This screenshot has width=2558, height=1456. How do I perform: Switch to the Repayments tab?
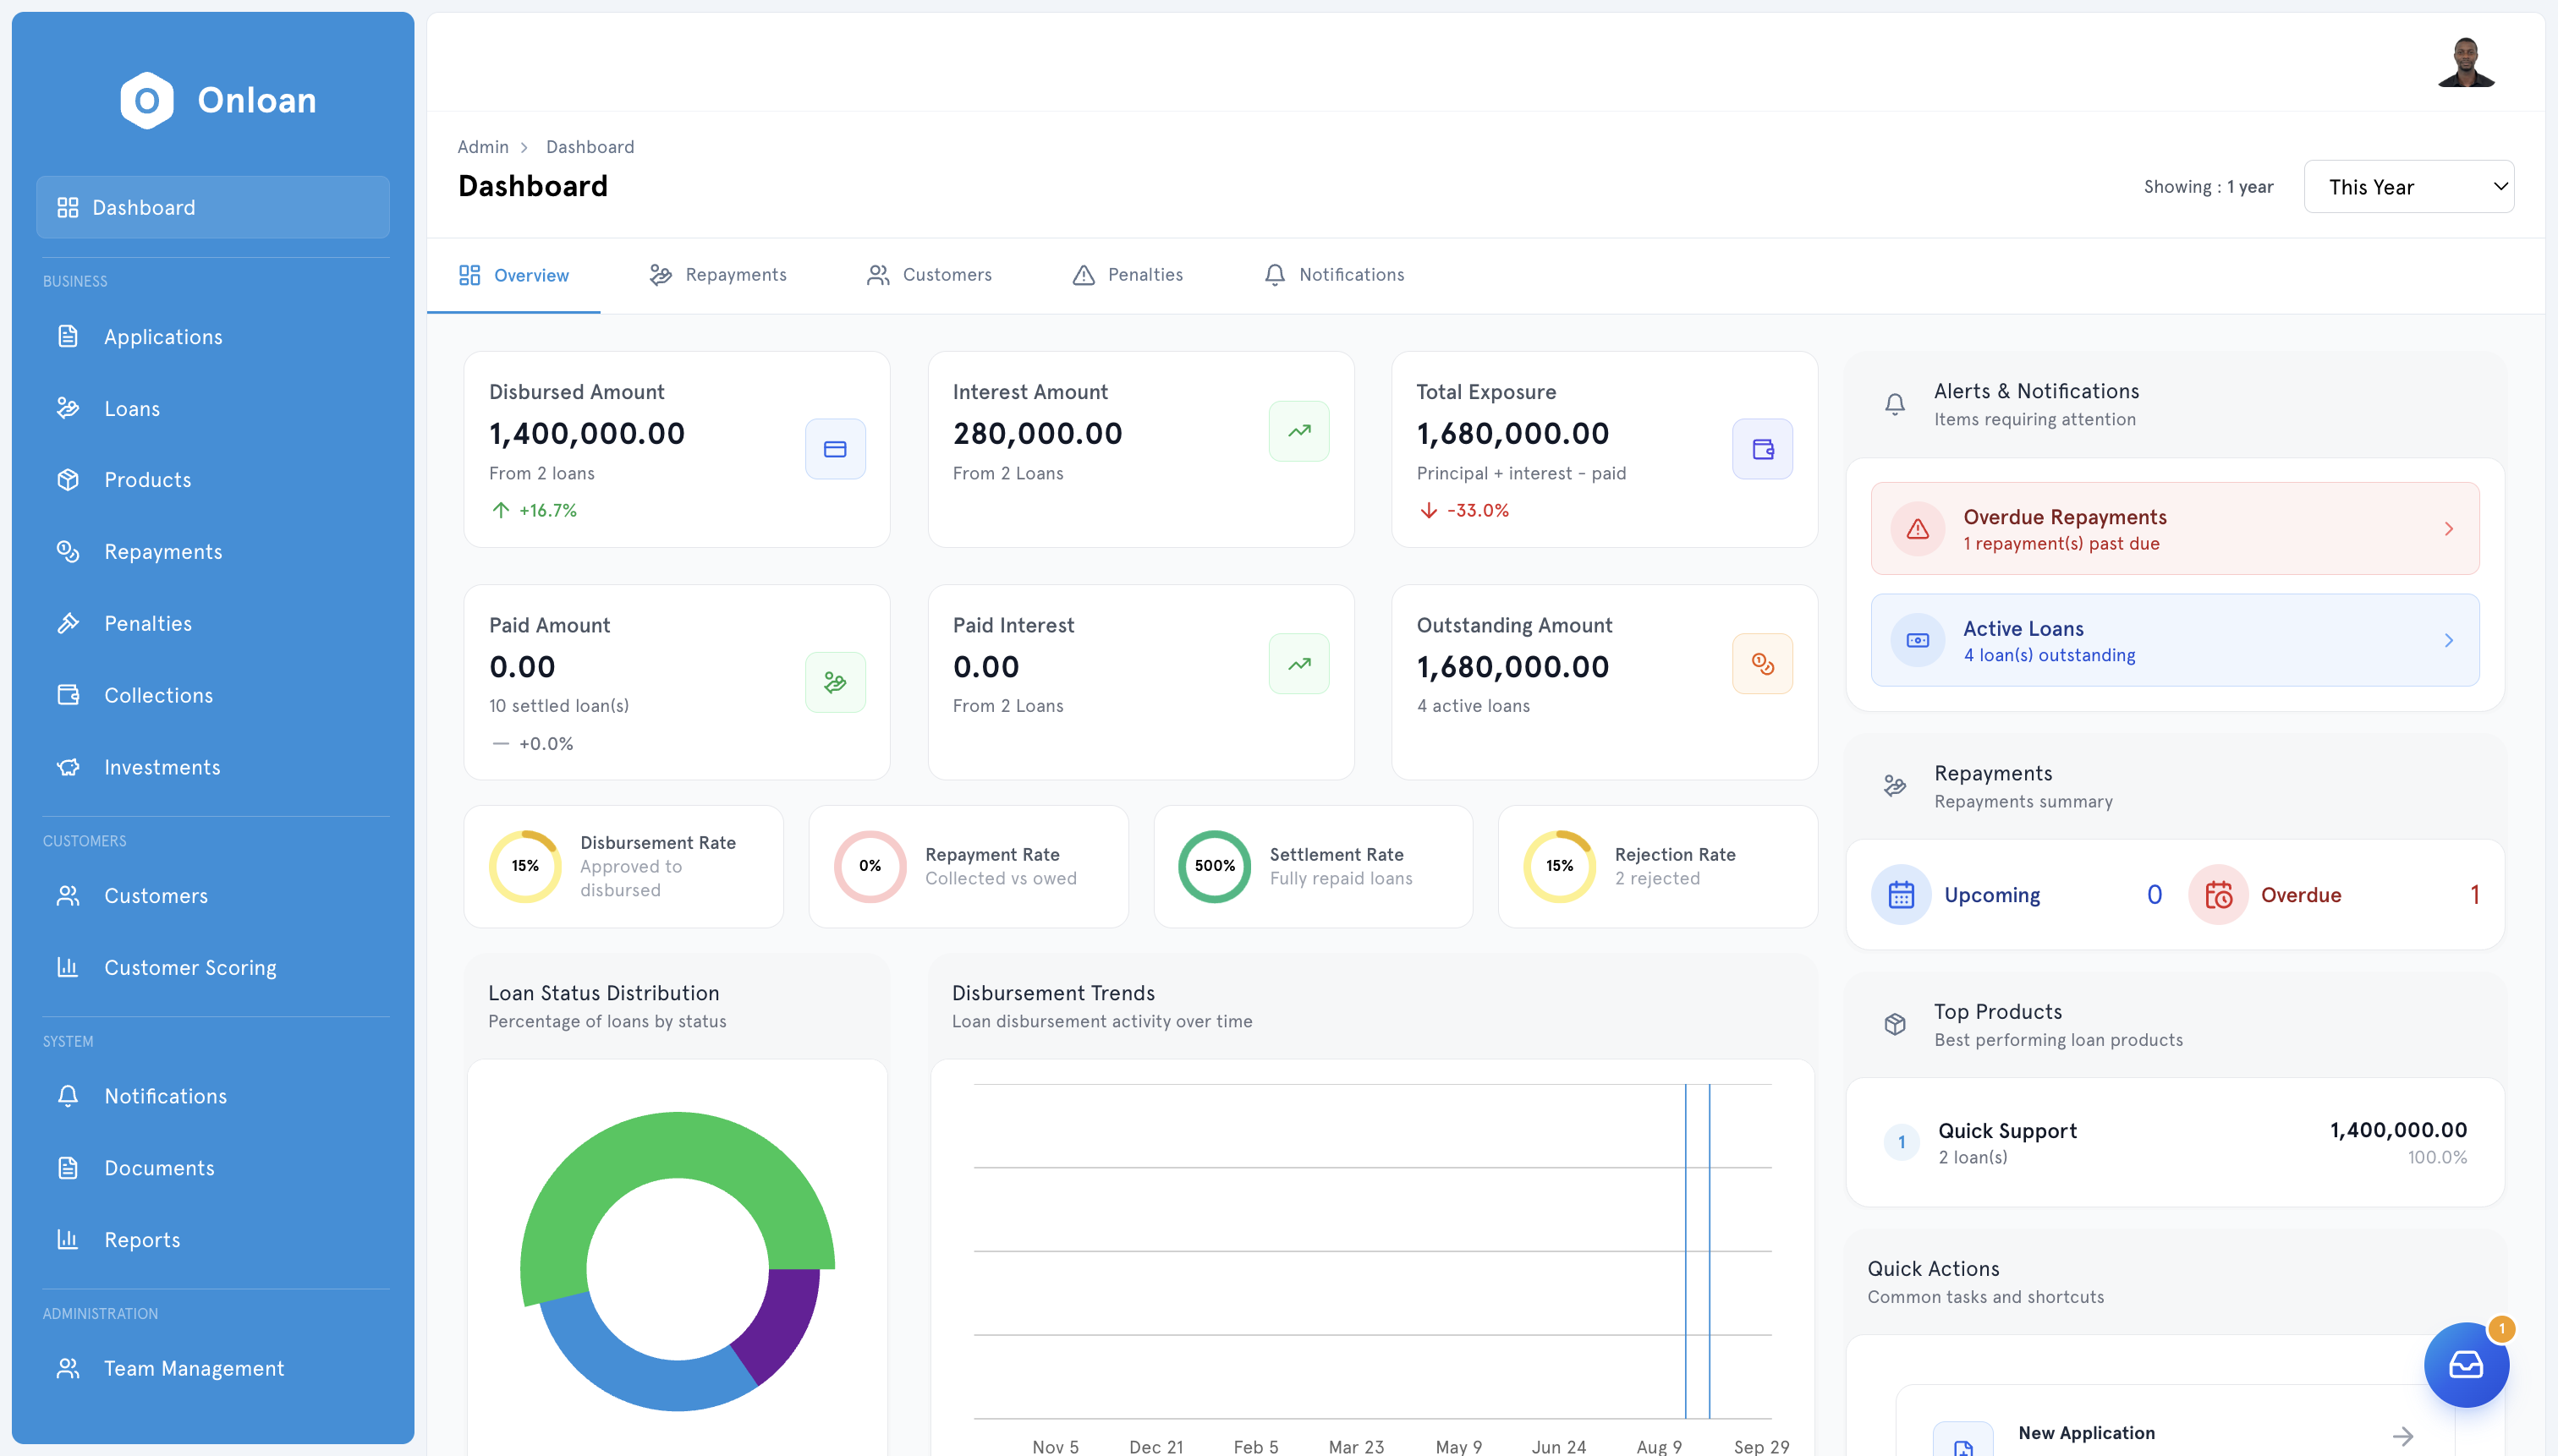(x=717, y=275)
